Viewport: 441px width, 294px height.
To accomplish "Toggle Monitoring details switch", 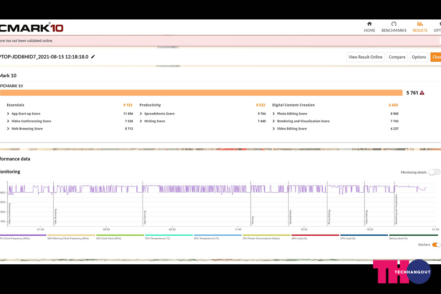I will [434, 172].
